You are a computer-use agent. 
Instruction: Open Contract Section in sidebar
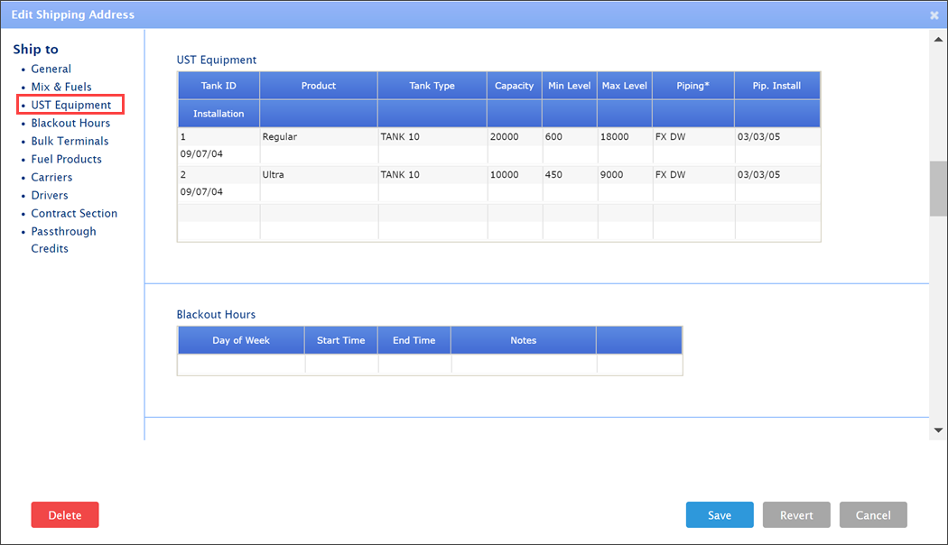(74, 213)
